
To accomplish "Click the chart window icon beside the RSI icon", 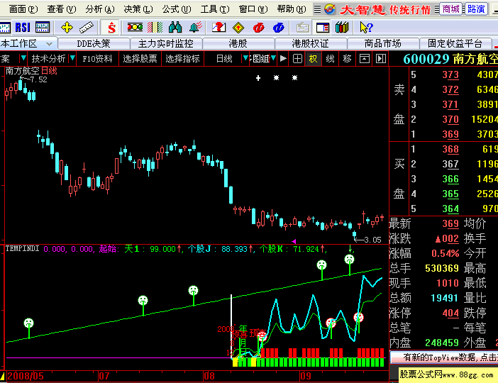I will pyautogui.click(x=43, y=28).
